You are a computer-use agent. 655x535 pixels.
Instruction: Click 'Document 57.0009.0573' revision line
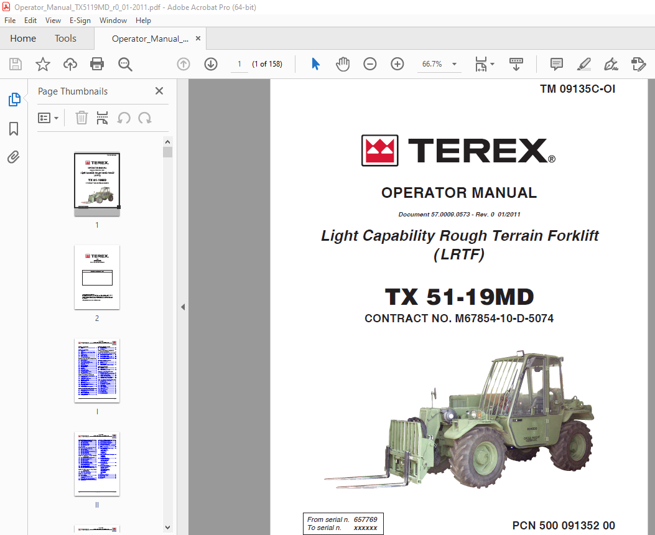coord(459,214)
